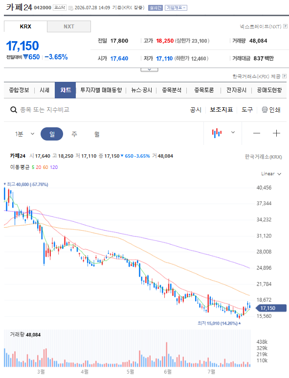
Task: Open the 넥스트레이드(NXT) help icon
Action: [285, 26]
